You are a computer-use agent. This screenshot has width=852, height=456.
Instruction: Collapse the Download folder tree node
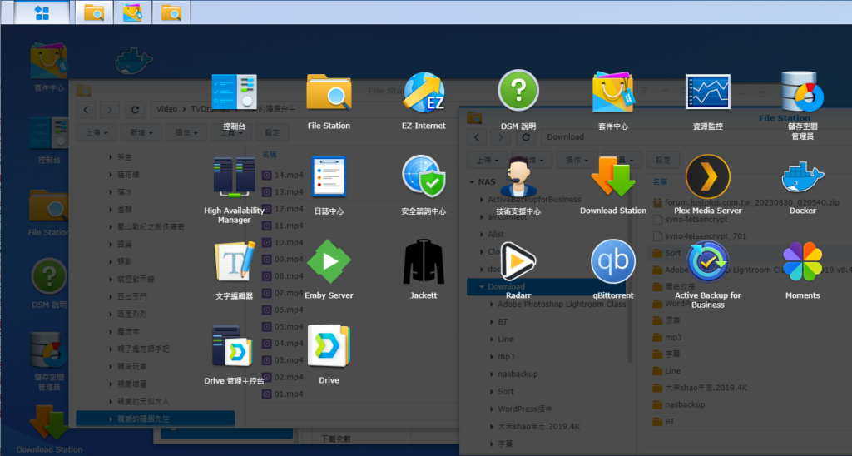[482, 286]
